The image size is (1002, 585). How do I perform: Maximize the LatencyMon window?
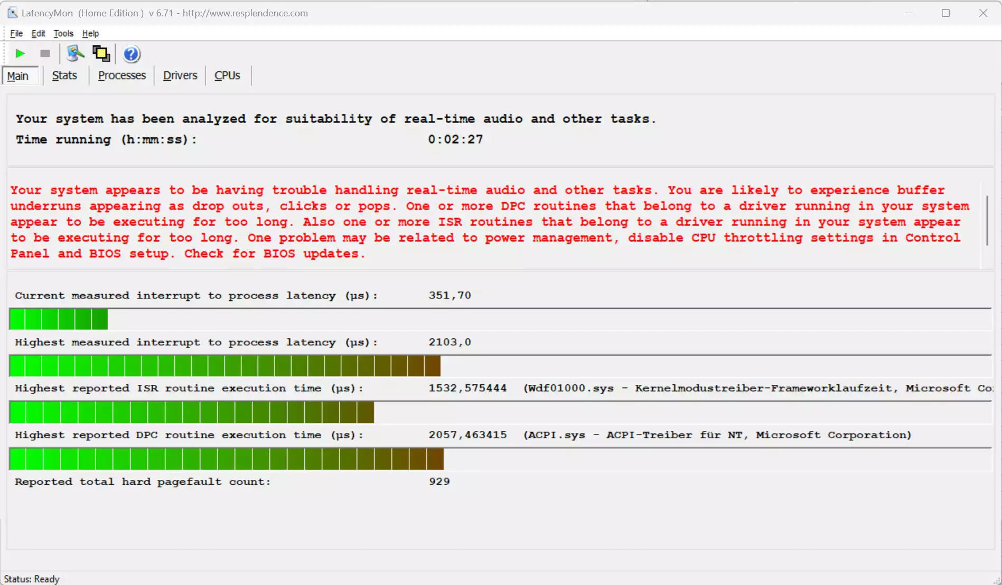coord(945,13)
